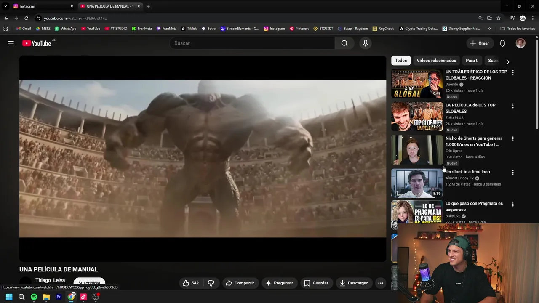539x303 pixels.
Task: Click the Crear button
Action: tap(480, 43)
